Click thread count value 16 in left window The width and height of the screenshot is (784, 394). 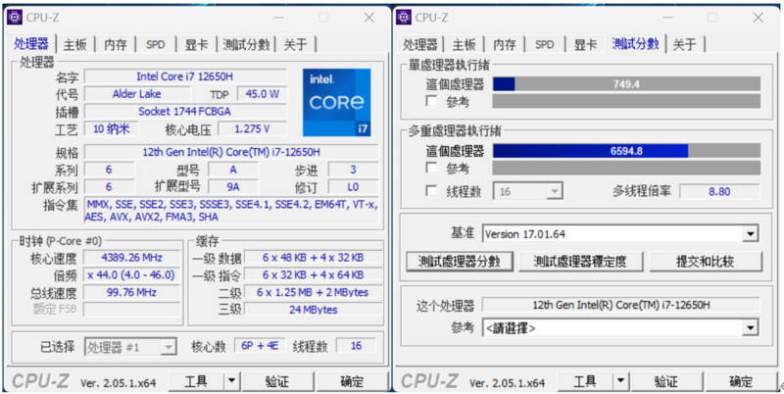point(356,346)
